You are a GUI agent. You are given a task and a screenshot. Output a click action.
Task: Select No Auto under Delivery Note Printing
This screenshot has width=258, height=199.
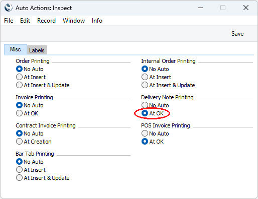click(155, 105)
